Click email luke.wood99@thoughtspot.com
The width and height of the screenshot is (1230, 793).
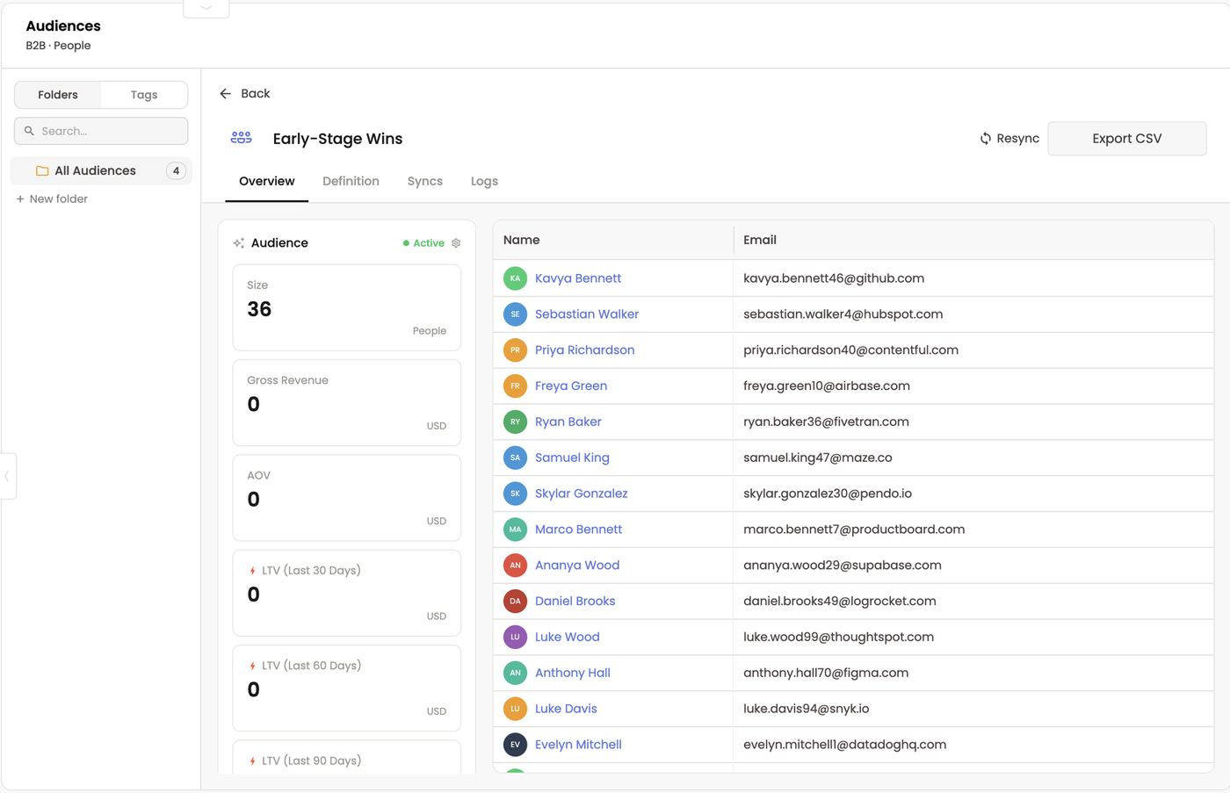[838, 638]
